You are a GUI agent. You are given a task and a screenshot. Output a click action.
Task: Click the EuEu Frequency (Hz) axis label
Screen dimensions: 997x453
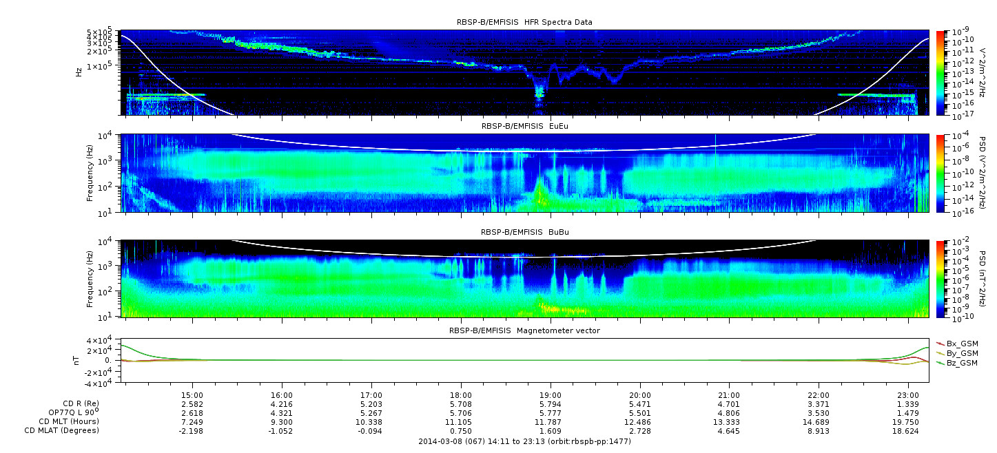coord(90,173)
